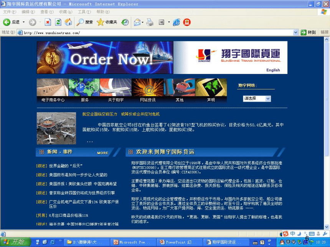Click the keyboard icon on the language bar
The image size is (330, 247).
(255, 243)
